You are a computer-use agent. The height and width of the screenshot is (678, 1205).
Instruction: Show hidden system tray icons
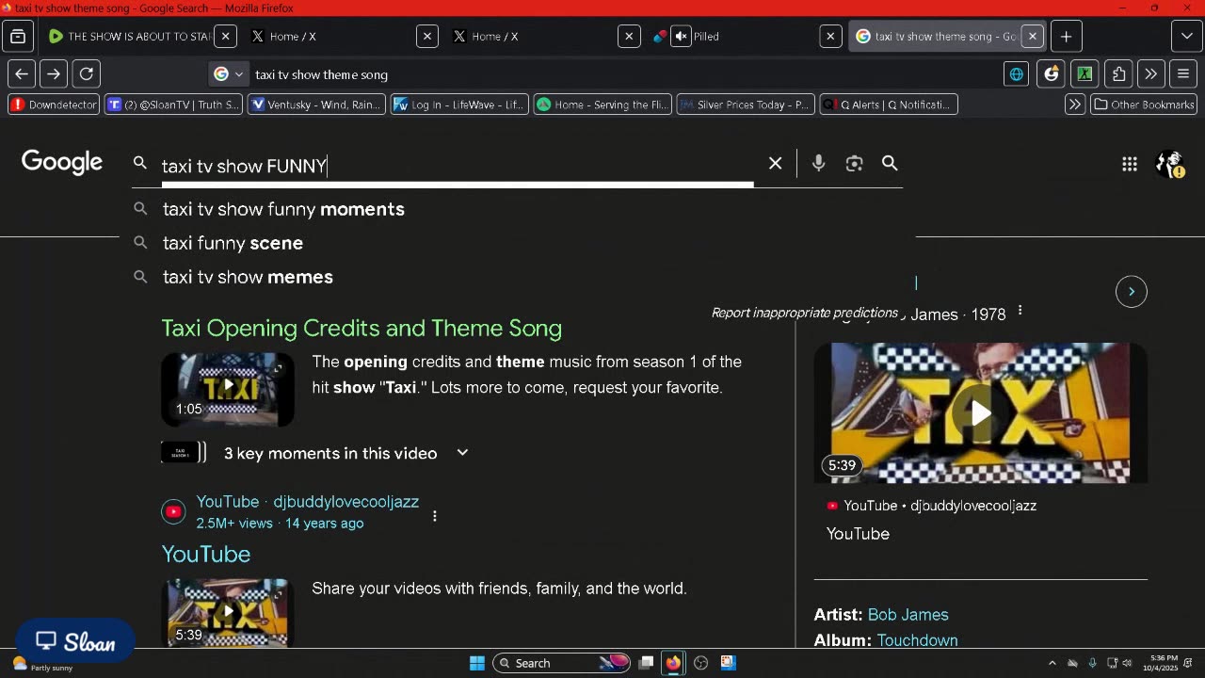click(1052, 663)
